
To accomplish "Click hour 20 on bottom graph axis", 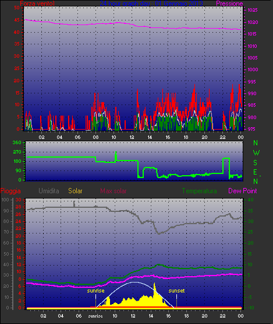I will tap(204, 316).
